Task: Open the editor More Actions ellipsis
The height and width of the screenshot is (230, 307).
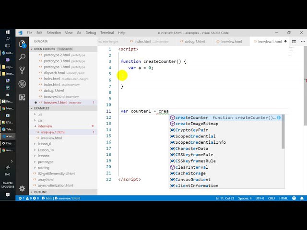Action: pos(303,42)
